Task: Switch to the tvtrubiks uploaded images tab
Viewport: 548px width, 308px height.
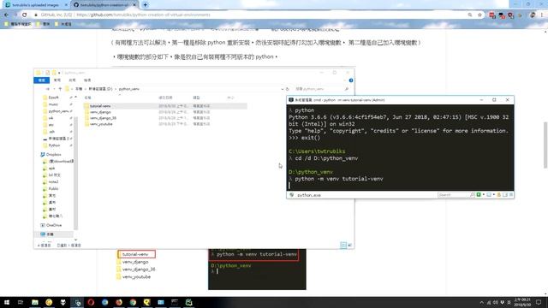Action: click(35, 5)
